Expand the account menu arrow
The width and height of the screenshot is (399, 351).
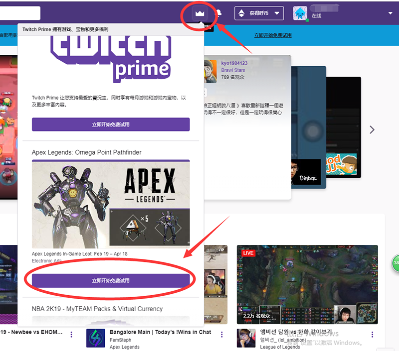click(390, 13)
